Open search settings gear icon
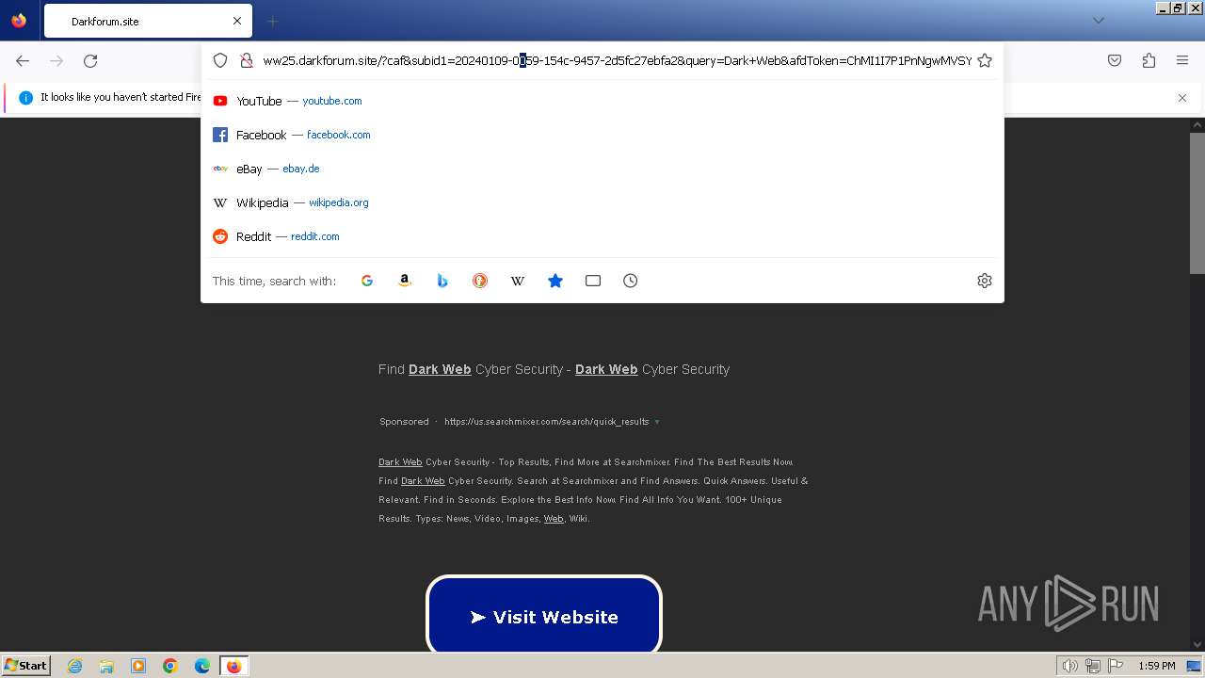 point(985,281)
